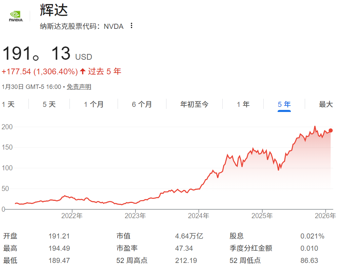Click the NVIDIA logo icon
Image resolution: width=340 pixels, height=266 pixels.
coord(15,14)
